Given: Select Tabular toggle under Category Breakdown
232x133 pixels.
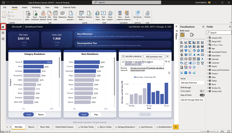Looking at the screenshot, I should tap(41, 114).
